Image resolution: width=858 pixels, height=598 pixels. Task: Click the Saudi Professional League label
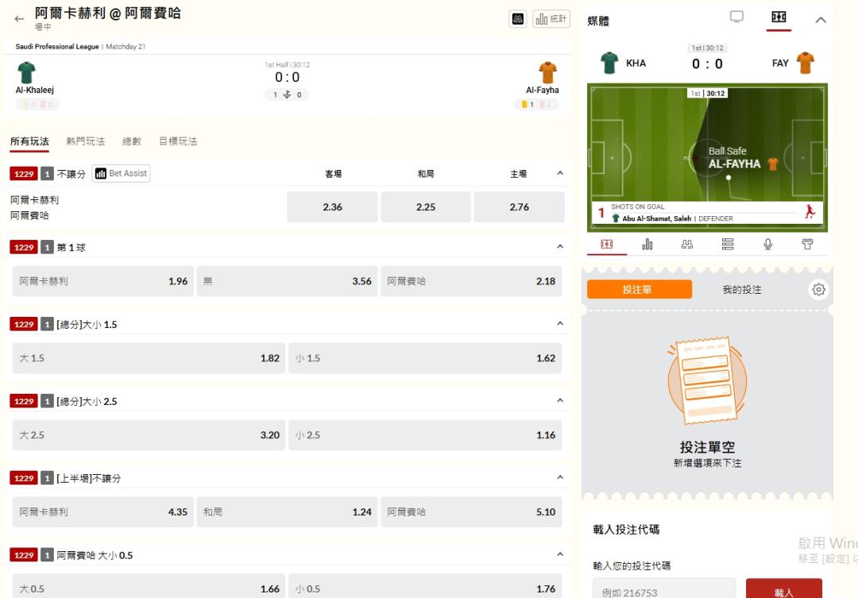(57, 47)
